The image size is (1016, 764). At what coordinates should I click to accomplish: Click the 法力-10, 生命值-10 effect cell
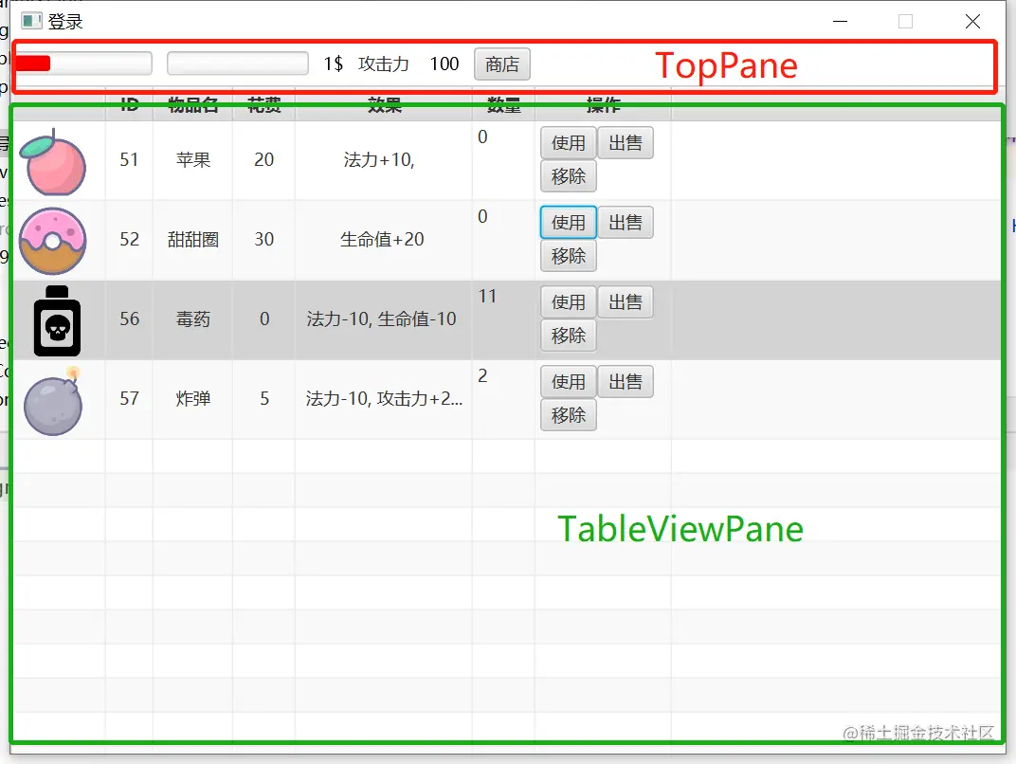(x=384, y=319)
